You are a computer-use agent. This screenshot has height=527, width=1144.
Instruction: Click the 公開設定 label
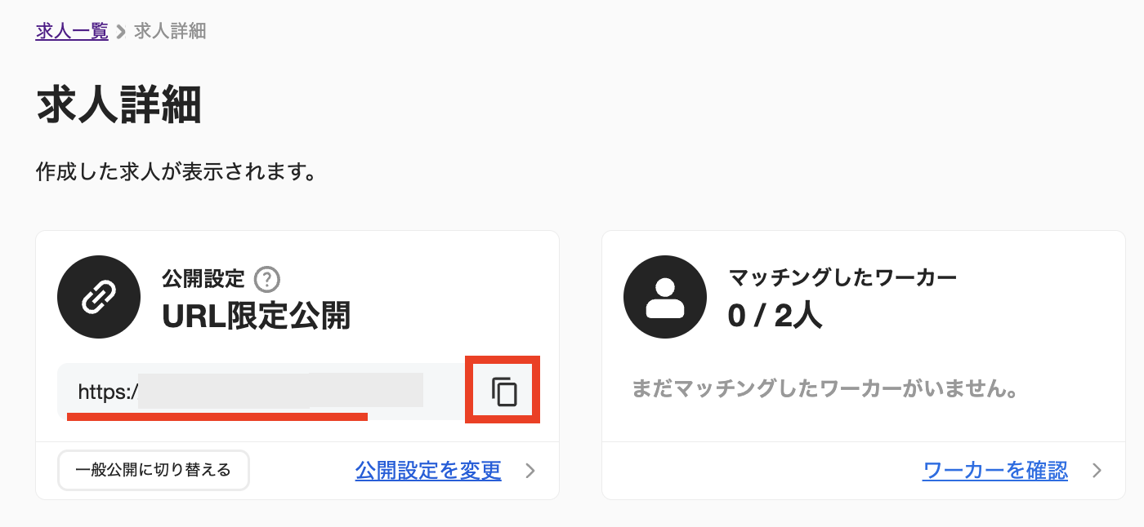[203, 279]
